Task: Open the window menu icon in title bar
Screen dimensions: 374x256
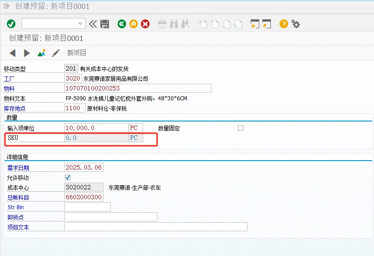Action: [7, 6]
